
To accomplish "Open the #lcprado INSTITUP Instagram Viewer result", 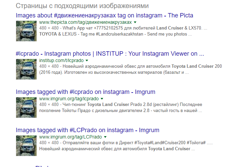I will point(110,54).
